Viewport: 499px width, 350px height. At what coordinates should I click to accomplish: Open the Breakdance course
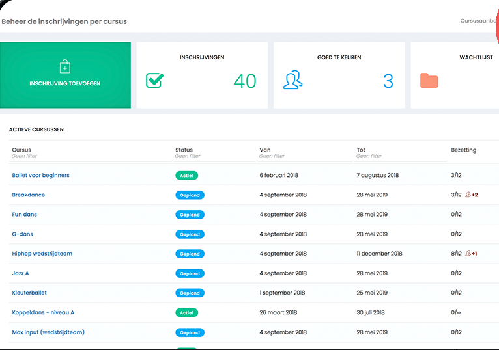(x=28, y=195)
